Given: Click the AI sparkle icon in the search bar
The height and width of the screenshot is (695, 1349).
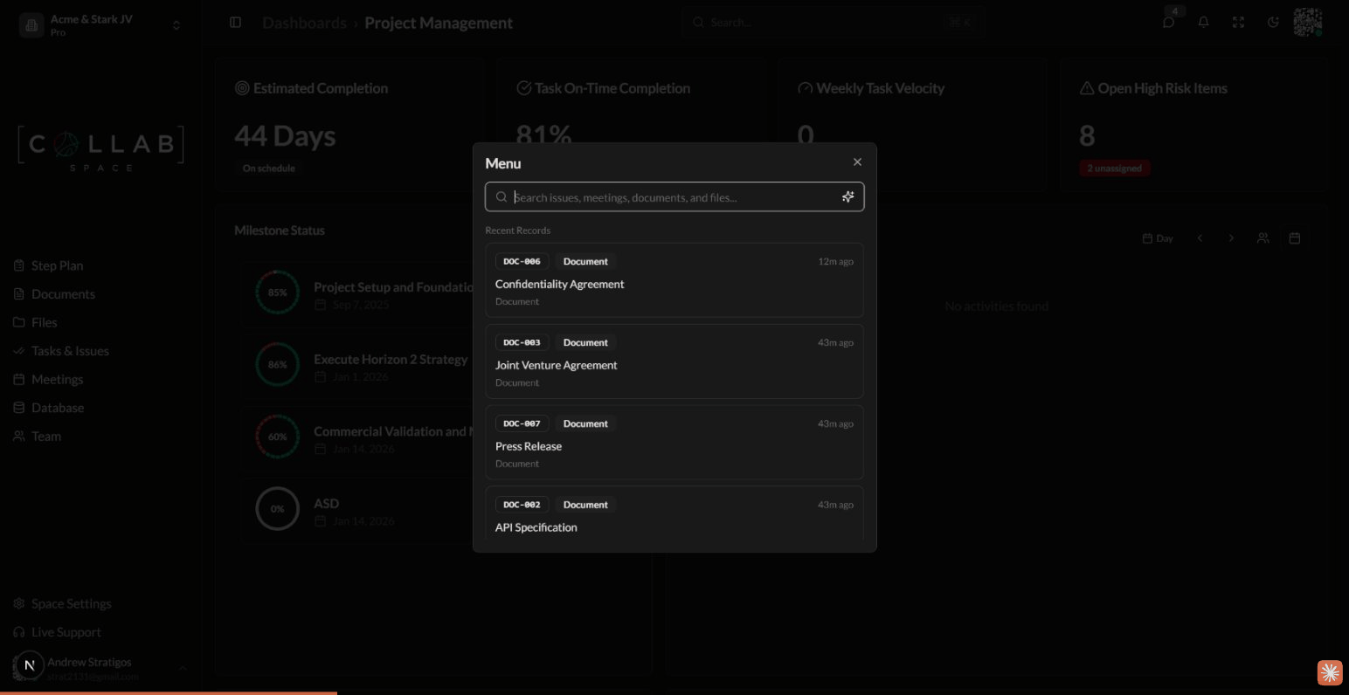Looking at the screenshot, I should pyautogui.click(x=847, y=196).
